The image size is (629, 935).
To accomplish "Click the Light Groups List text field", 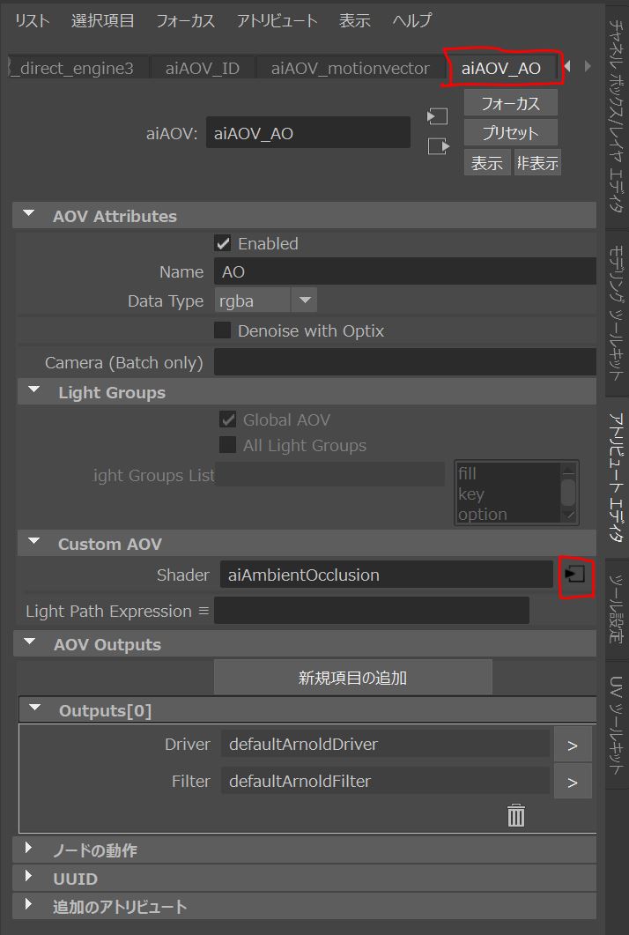I will pos(329,475).
